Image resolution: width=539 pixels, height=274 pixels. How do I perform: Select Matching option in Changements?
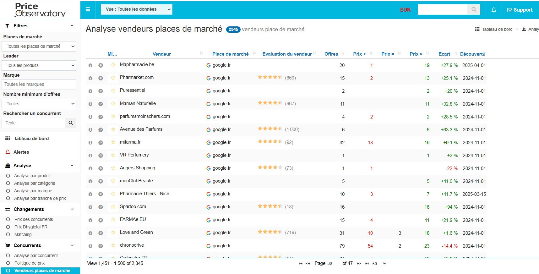[23, 234]
